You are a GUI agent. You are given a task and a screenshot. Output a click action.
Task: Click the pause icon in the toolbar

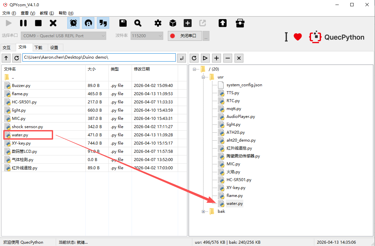(x=23, y=23)
